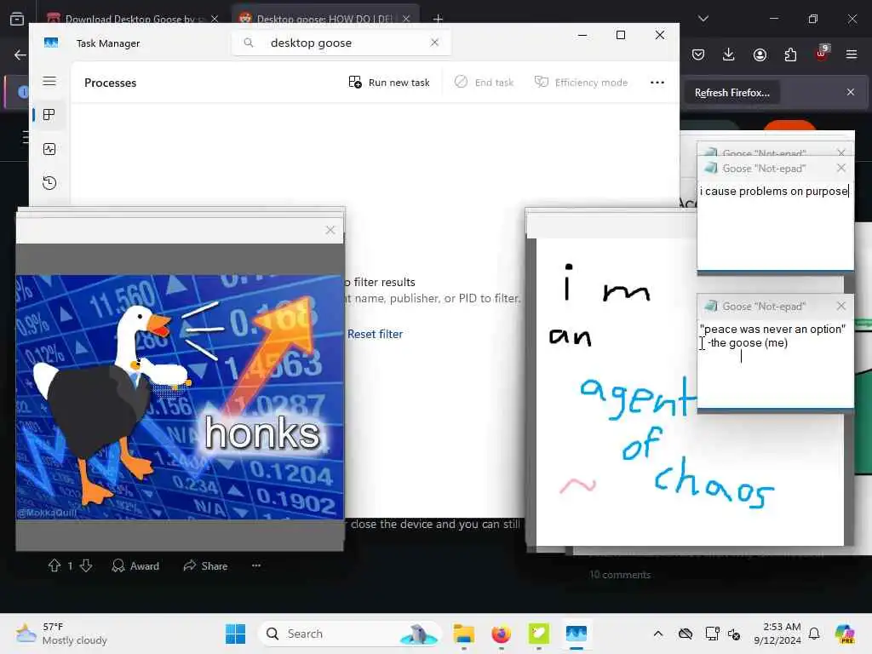
Task: Click Run new task in Task Manager
Action: 388,83
